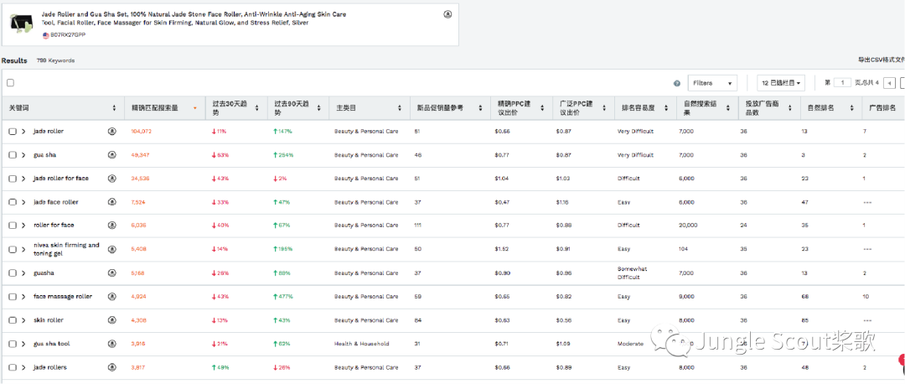Click the icon beside the 'jade roller' keyword
This screenshot has width=905, height=384.
click(x=111, y=132)
